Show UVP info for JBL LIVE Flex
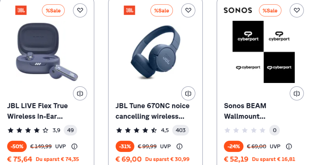The width and height of the screenshot is (310, 165). (x=74, y=147)
